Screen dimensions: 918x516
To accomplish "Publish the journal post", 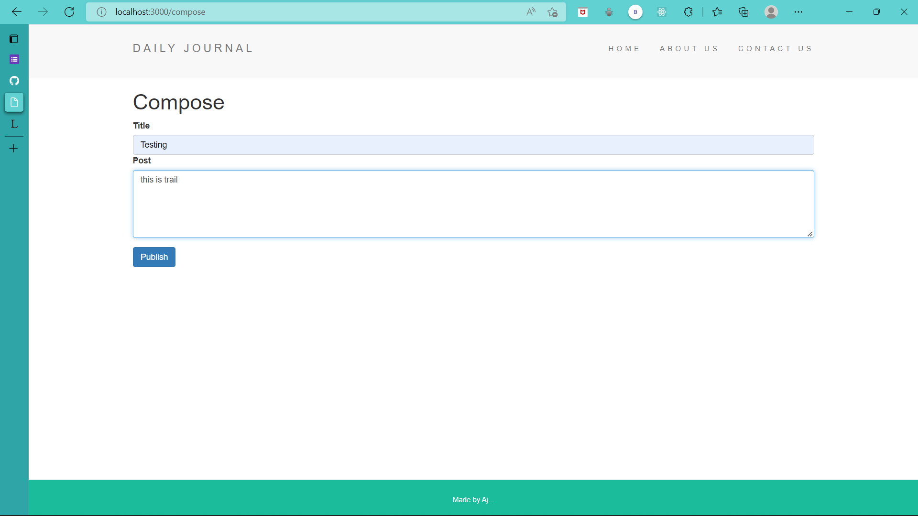I will coord(153,257).
